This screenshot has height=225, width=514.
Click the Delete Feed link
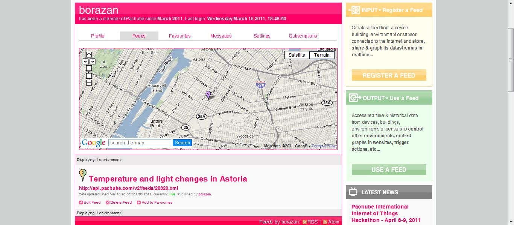(x=121, y=202)
